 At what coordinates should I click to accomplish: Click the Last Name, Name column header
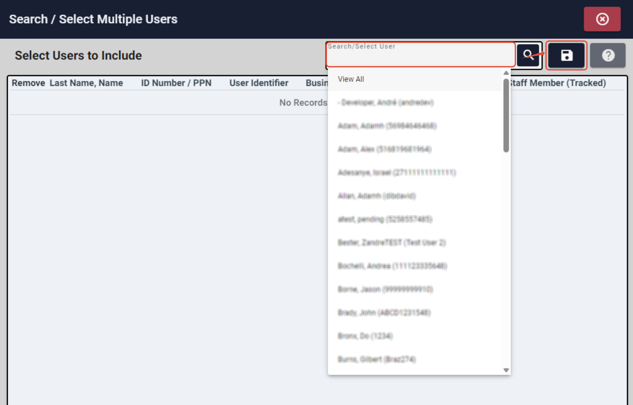point(86,83)
